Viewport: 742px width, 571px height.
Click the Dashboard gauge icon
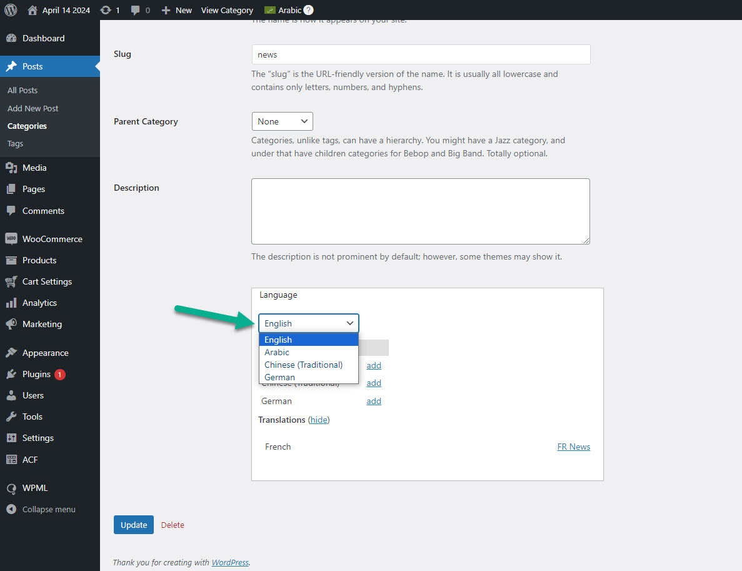click(x=11, y=38)
